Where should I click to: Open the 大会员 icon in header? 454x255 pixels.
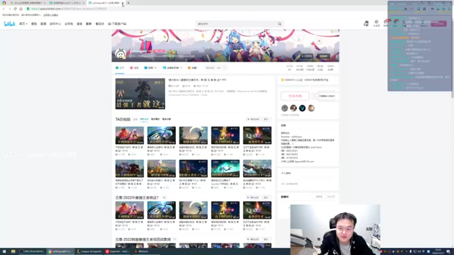(x=376, y=23)
